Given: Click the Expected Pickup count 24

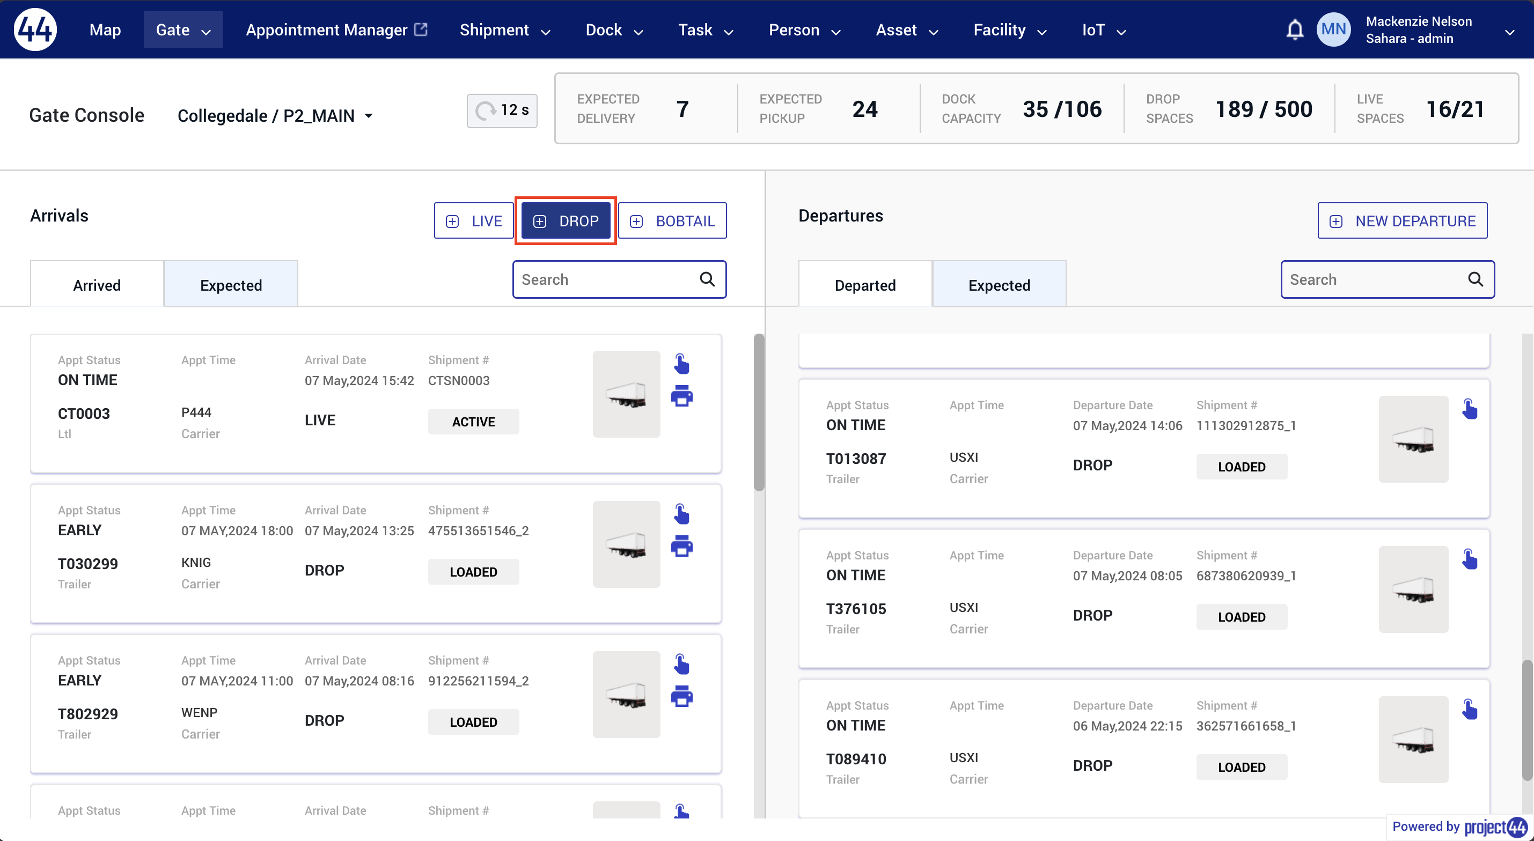Looking at the screenshot, I should (x=865, y=109).
